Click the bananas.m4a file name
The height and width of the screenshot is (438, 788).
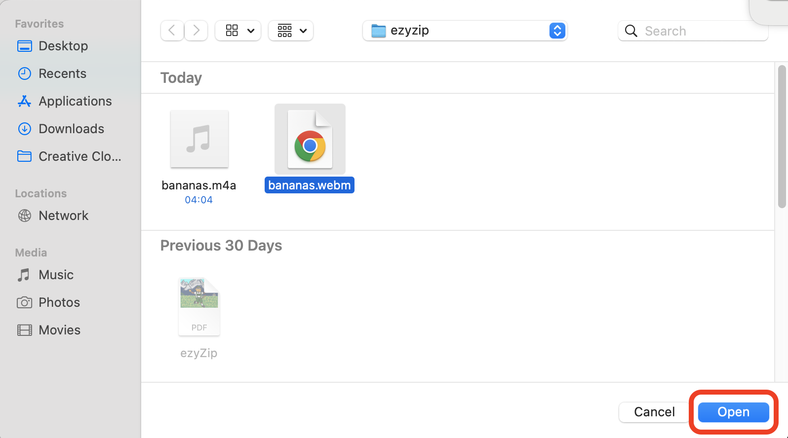199,185
